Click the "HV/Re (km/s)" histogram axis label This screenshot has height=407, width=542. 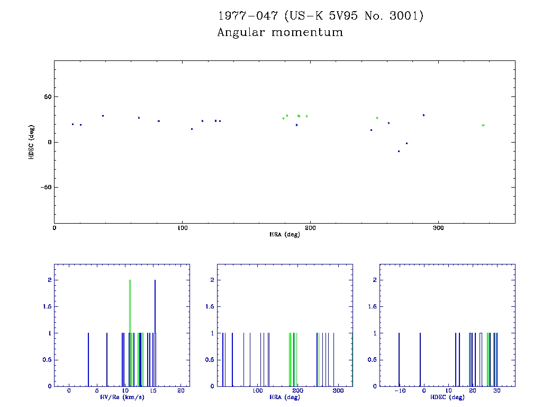point(122,397)
